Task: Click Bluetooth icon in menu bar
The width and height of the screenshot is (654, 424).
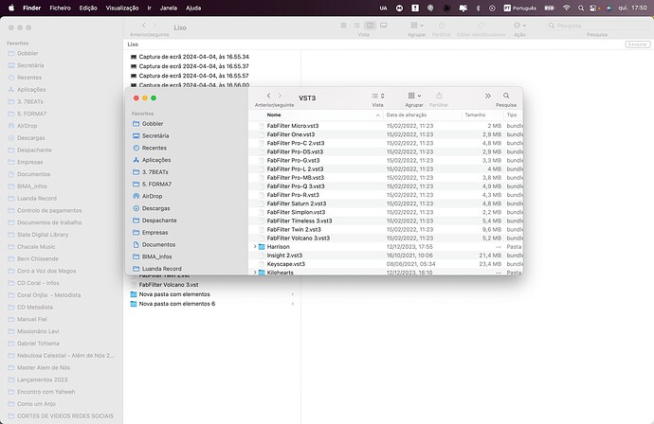Action: (478, 8)
